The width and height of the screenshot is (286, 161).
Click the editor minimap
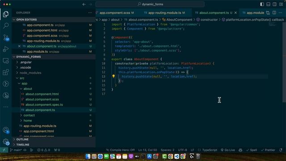point(273,25)
